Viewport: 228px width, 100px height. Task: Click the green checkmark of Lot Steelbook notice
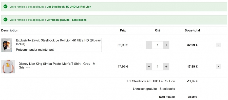[6, 7]
